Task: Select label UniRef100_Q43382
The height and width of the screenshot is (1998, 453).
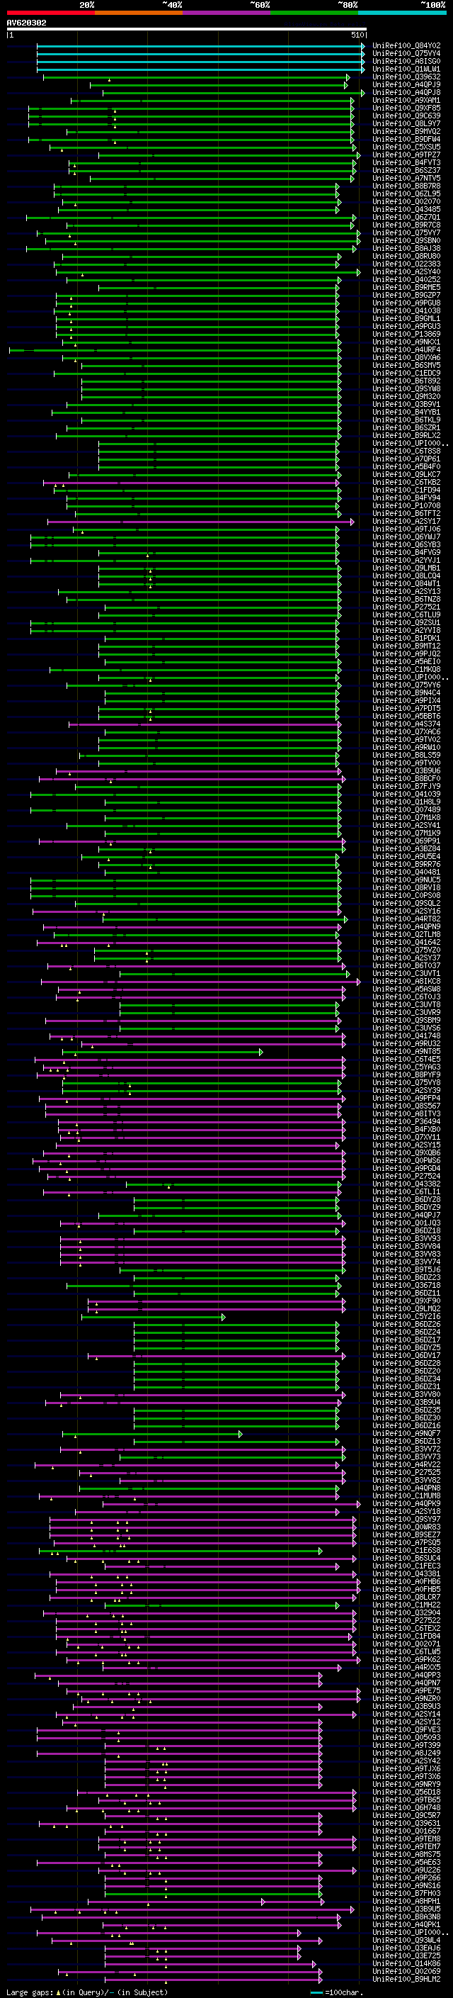Action: tap(406, 1184)
